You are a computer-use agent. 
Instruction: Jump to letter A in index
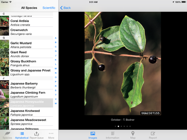56,38
